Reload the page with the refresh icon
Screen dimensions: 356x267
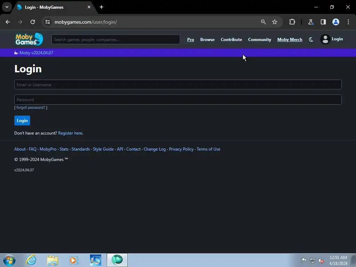[33, 22]
